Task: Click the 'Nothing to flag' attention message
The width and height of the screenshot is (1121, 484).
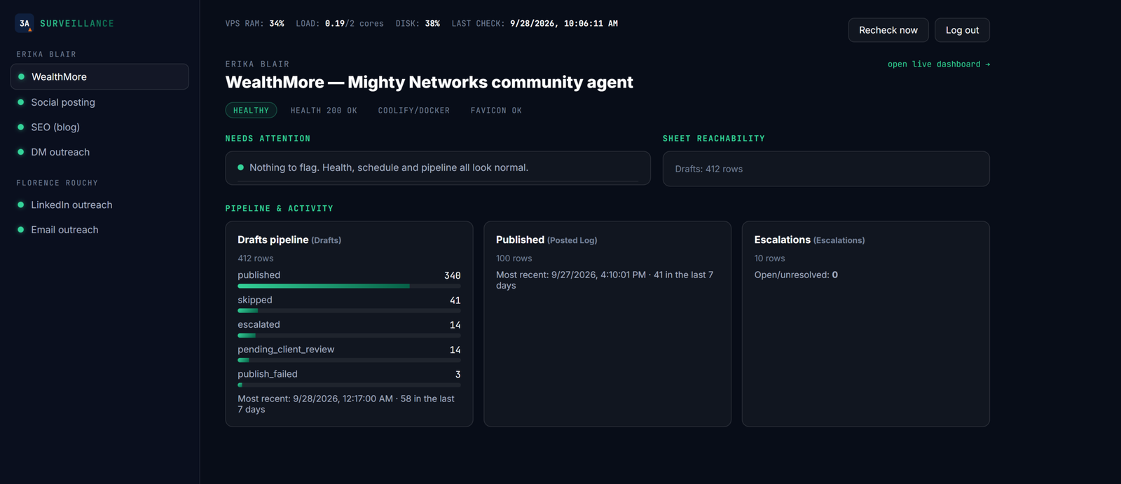Action: click(x=389, y=167)
